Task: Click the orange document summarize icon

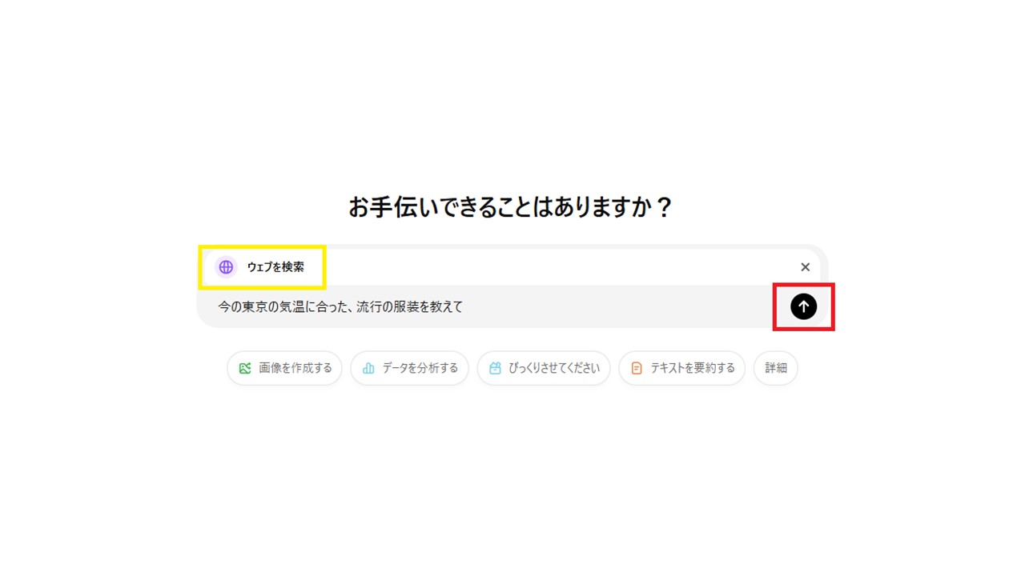Action: pos(637,368)
